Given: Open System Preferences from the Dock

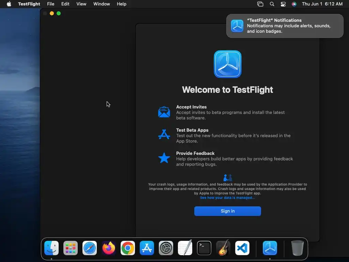Looking at the screenshot, I should (166, 248).
